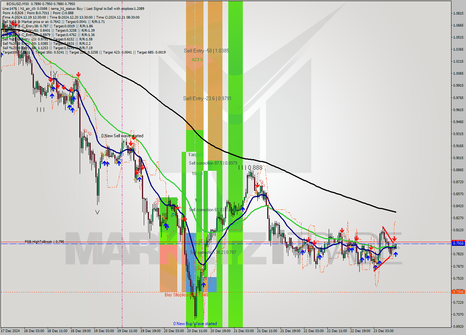
Task: Click the '23 Dec 03:00' time axis label
Action: click(x=383, y=331)
